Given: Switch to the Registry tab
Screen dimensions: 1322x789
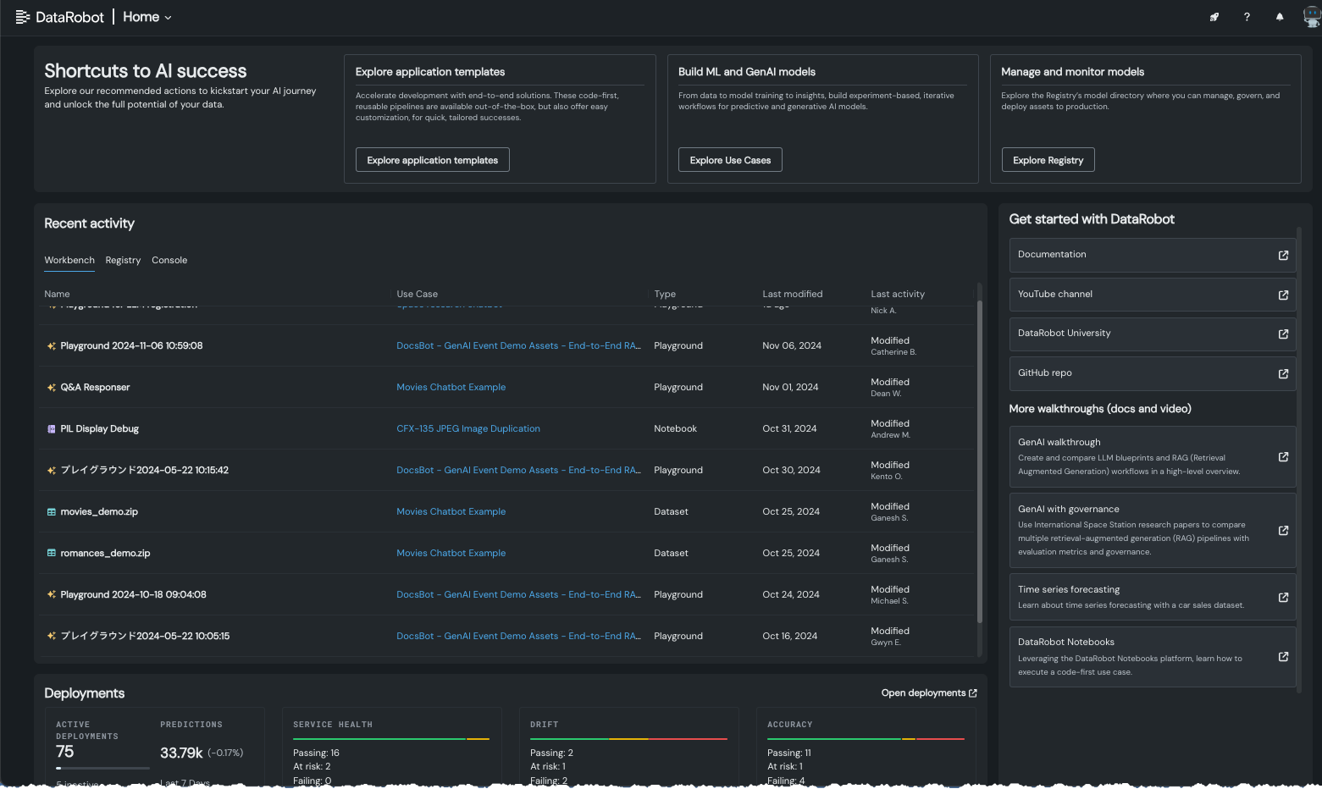Looking at the screenshot, I should (123, 261).
